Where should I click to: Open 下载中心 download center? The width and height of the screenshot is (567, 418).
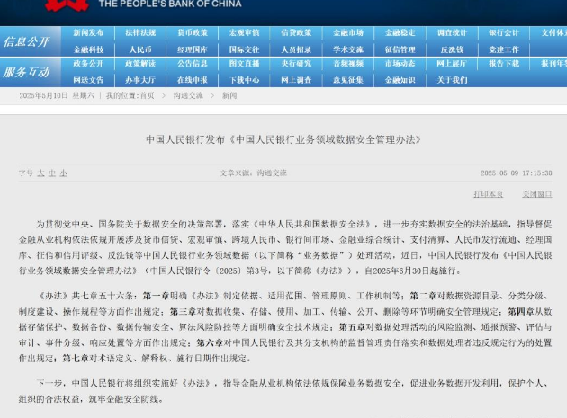[245, 80]
